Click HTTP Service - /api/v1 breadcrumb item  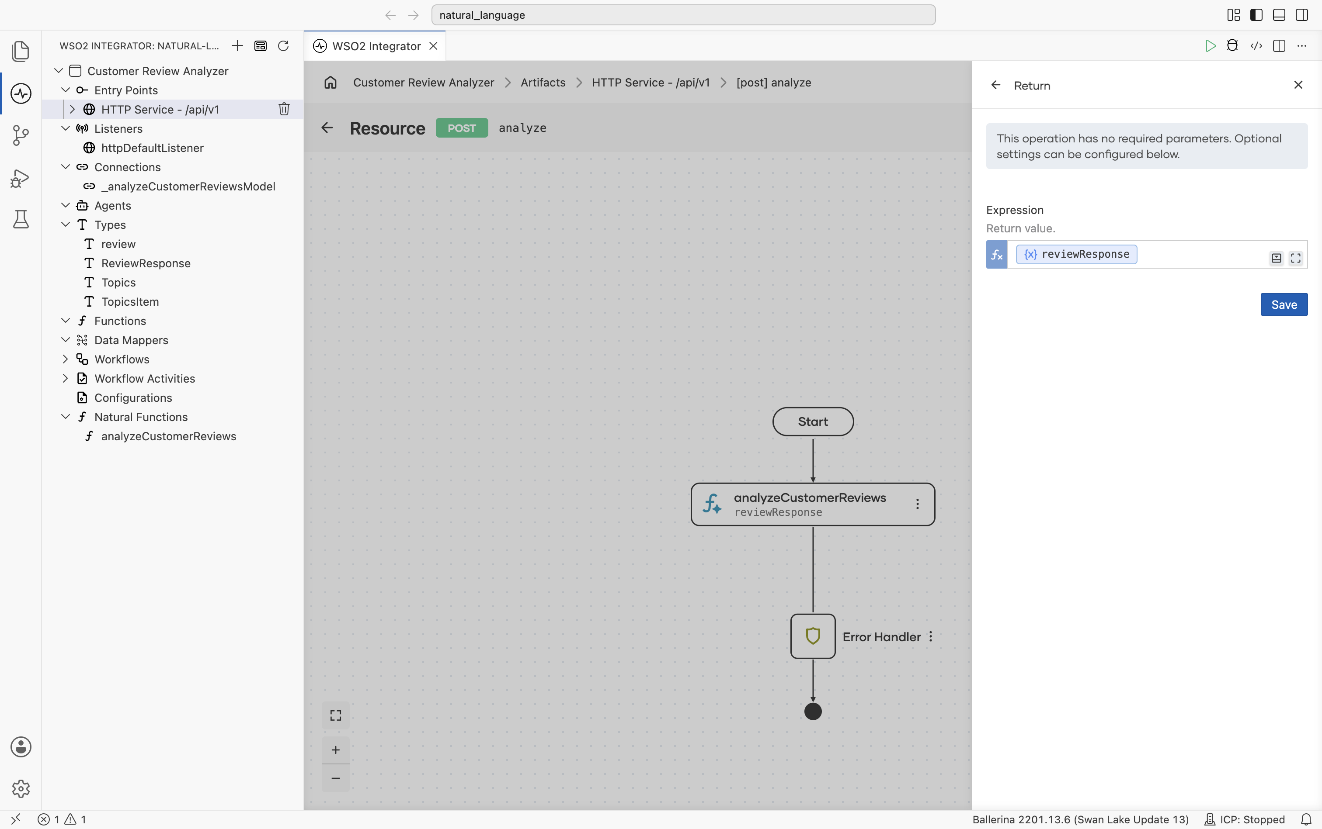(651, 82)
